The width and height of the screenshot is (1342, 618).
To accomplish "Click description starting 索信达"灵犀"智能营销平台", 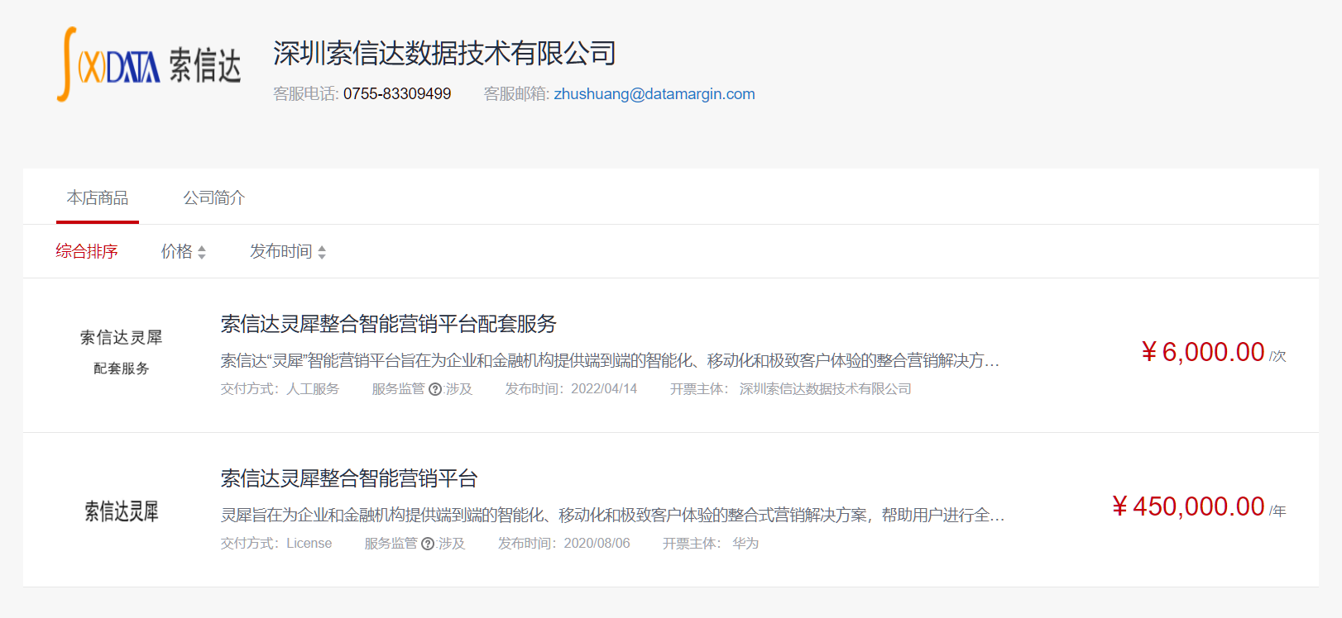I will point(610,360).
